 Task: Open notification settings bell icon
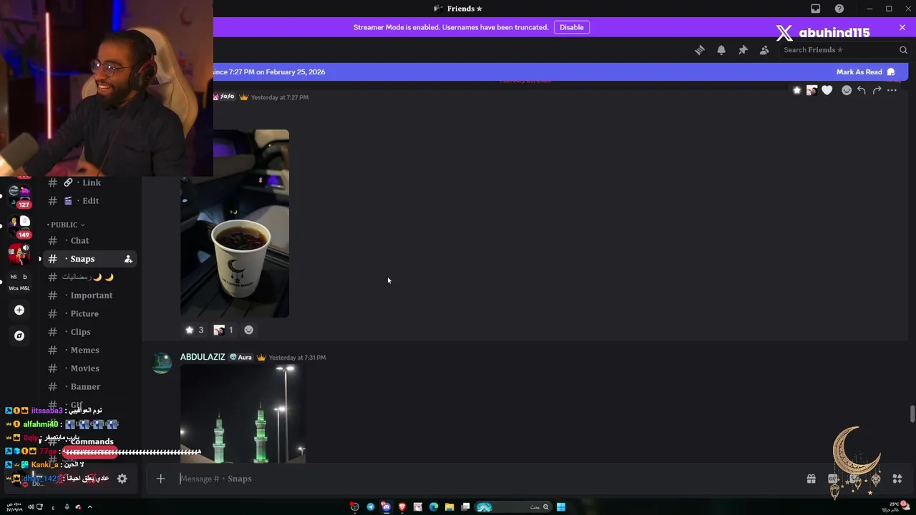click(721, 50)
